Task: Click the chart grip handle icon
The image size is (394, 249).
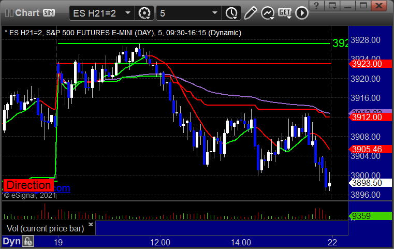Action: [9, 13]
